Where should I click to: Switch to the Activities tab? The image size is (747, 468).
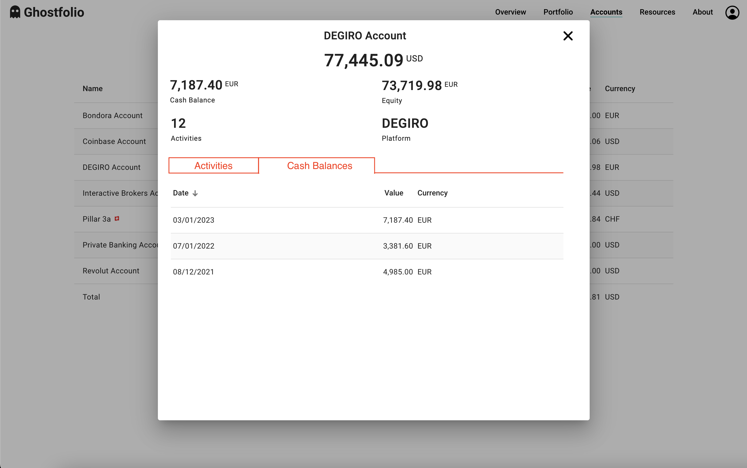(x=213, y=166)
